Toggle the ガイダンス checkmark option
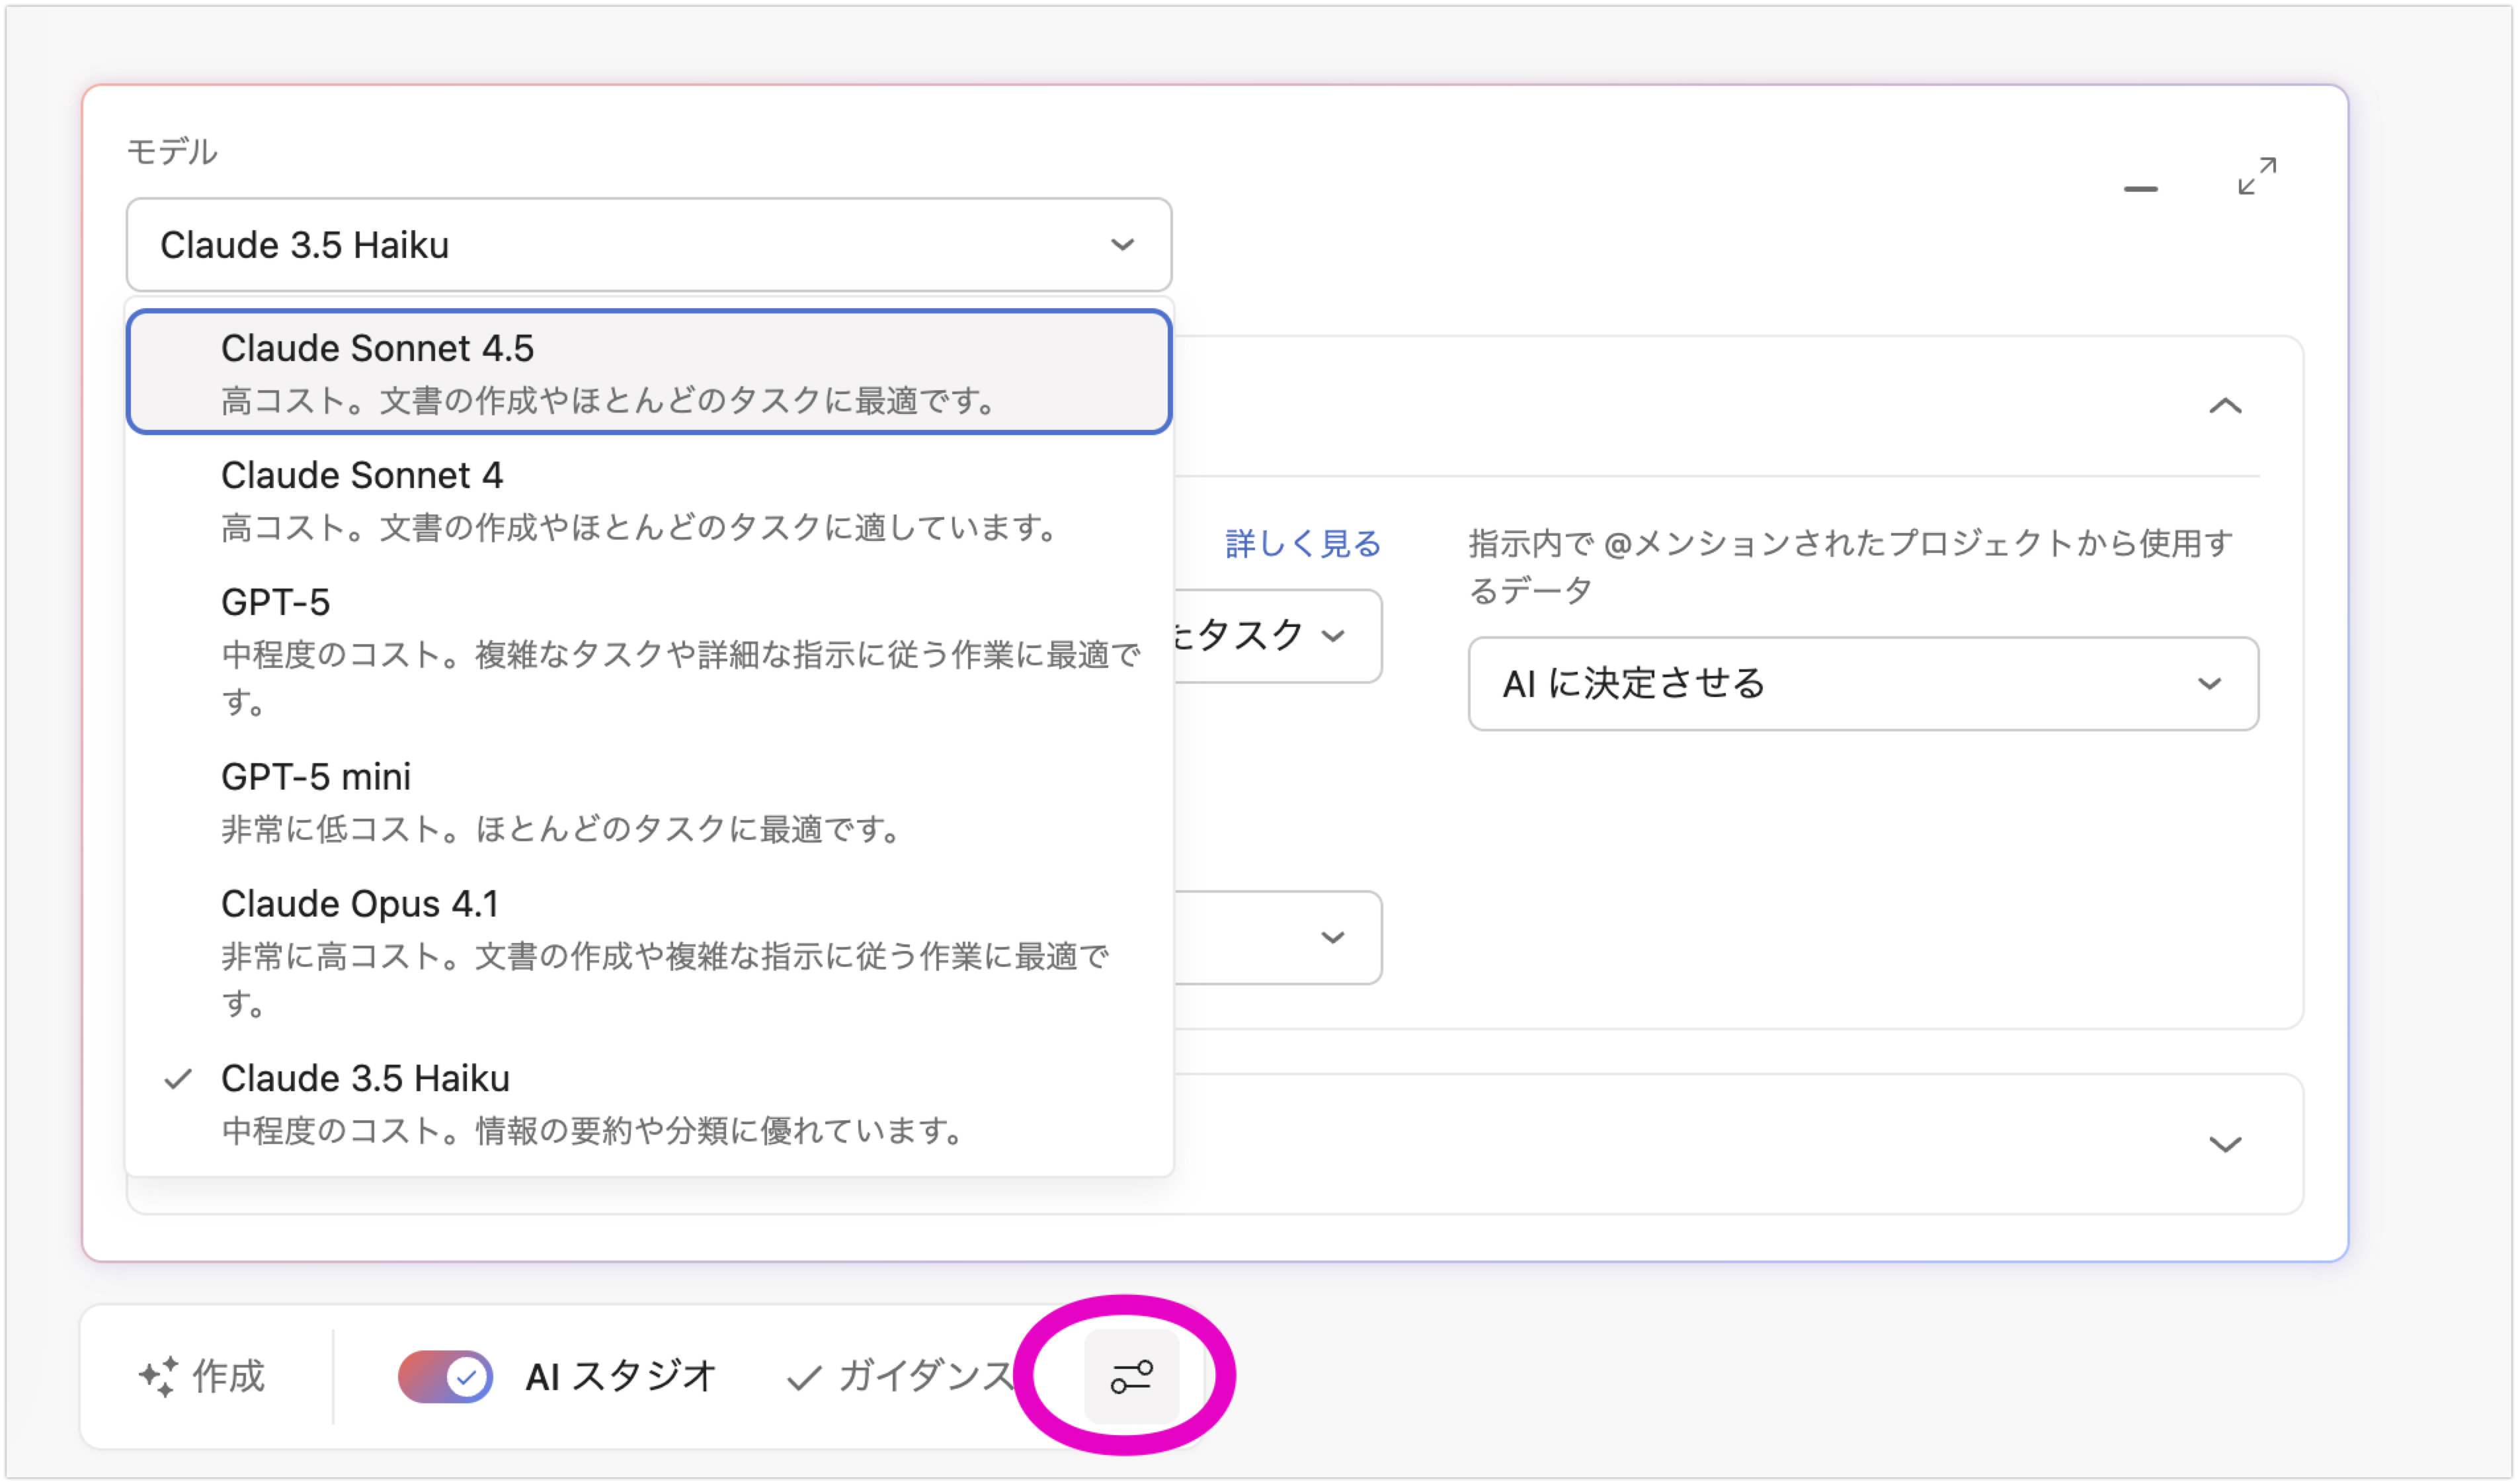2518x1484 pixels. [x=900, y=1376]
